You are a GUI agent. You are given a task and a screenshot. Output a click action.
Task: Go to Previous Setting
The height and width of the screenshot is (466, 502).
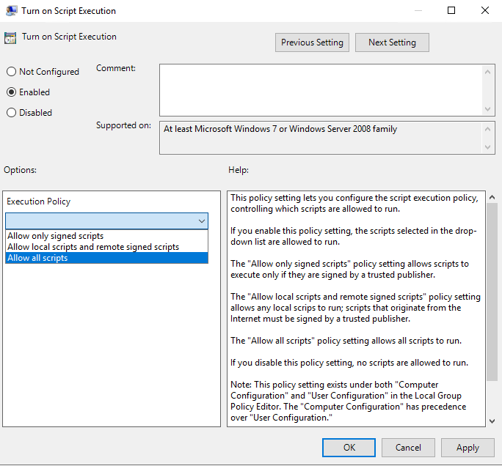312,42
